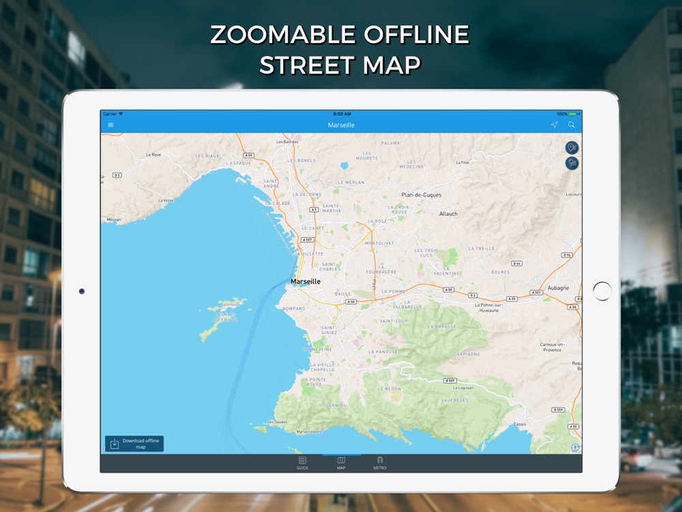Click the LA ROSE district label
Viewport: 682px width, 512px height.
pyautogui.click(x=377, y=221)
